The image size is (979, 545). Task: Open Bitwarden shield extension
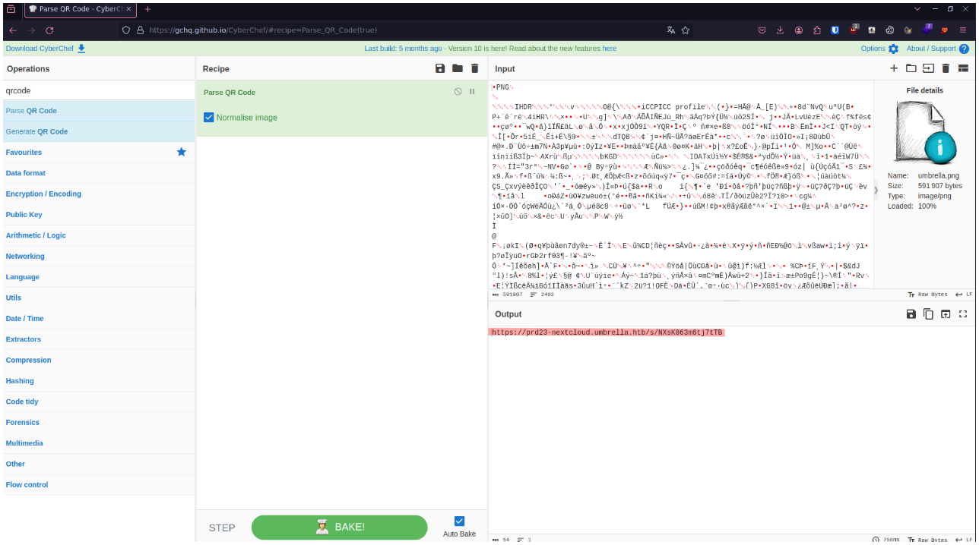[x=835, y=30]
